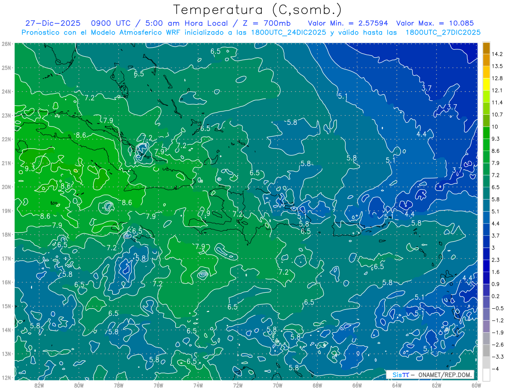
Task: Click the '82W' longitude axis label
Action: click(x=39, y=385)
